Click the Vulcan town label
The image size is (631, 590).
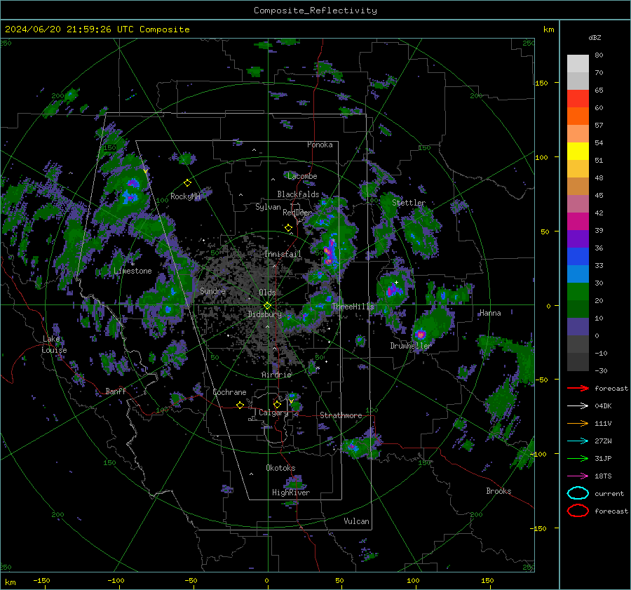click(x=356, y=521)
